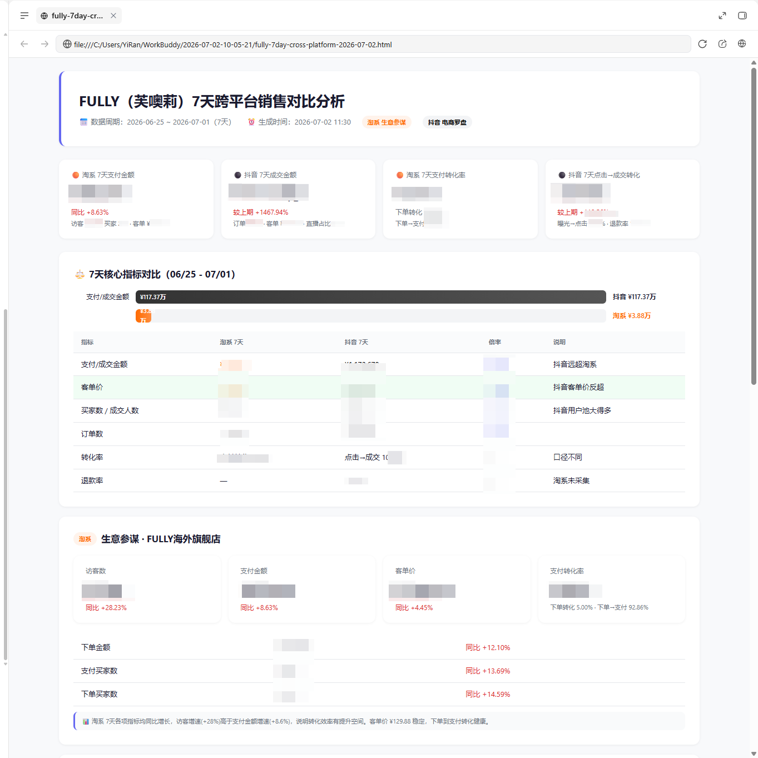
Task: Click the alarm clock icon by 生成时间
Action: (251, 122)
